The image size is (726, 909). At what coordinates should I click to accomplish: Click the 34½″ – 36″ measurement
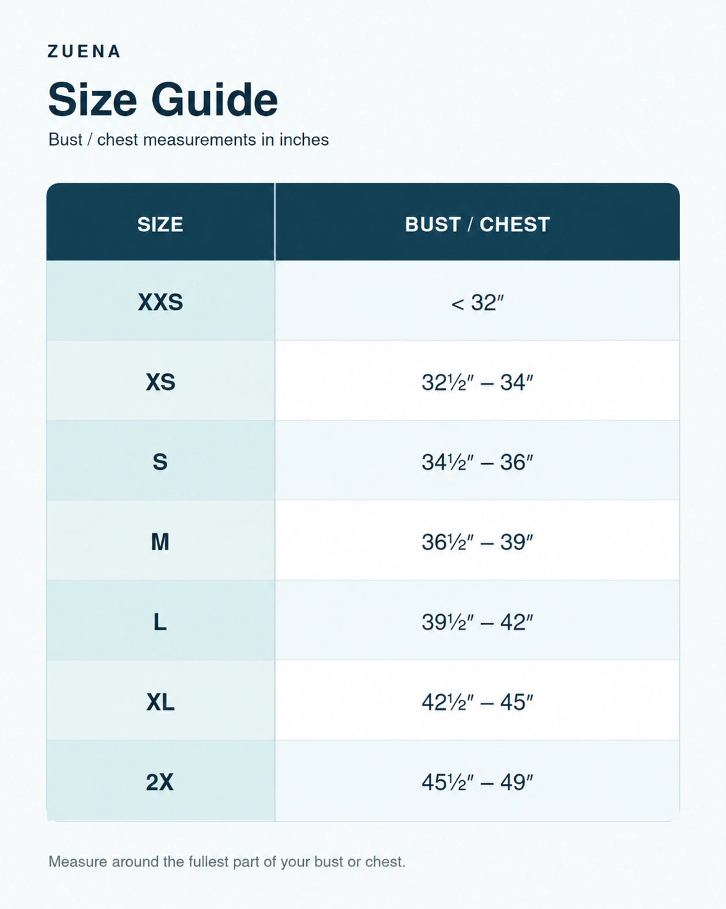point(478,462)
